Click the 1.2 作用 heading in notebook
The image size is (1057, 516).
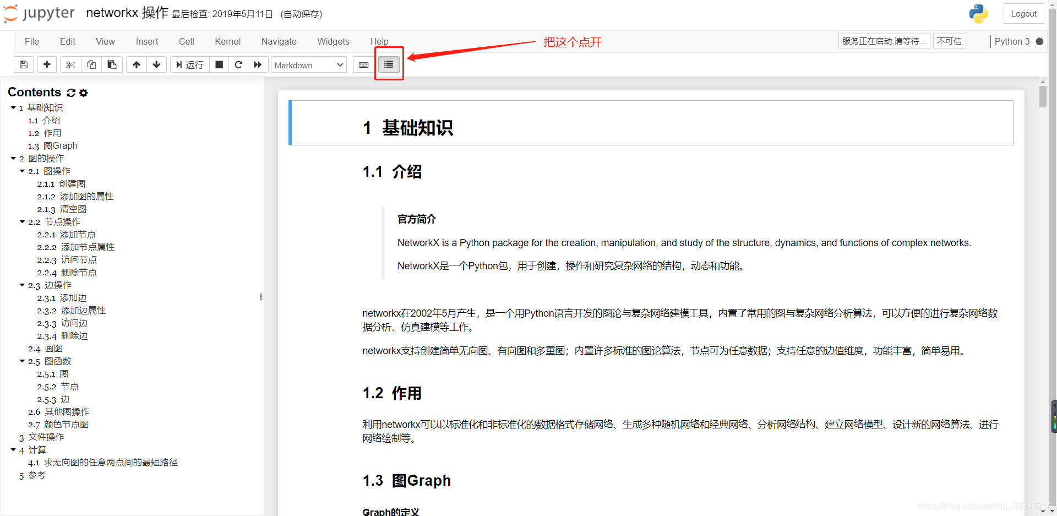click(x=392, y=393)
